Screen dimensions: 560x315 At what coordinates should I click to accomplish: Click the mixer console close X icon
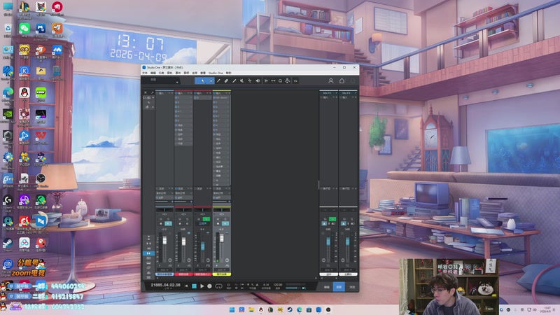click(146, 92)
